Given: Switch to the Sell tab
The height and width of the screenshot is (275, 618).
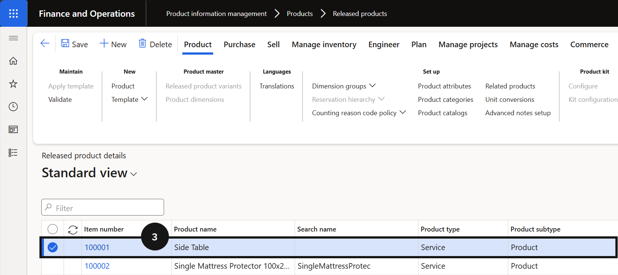Looking at the screenshot, I should [273, 45].
